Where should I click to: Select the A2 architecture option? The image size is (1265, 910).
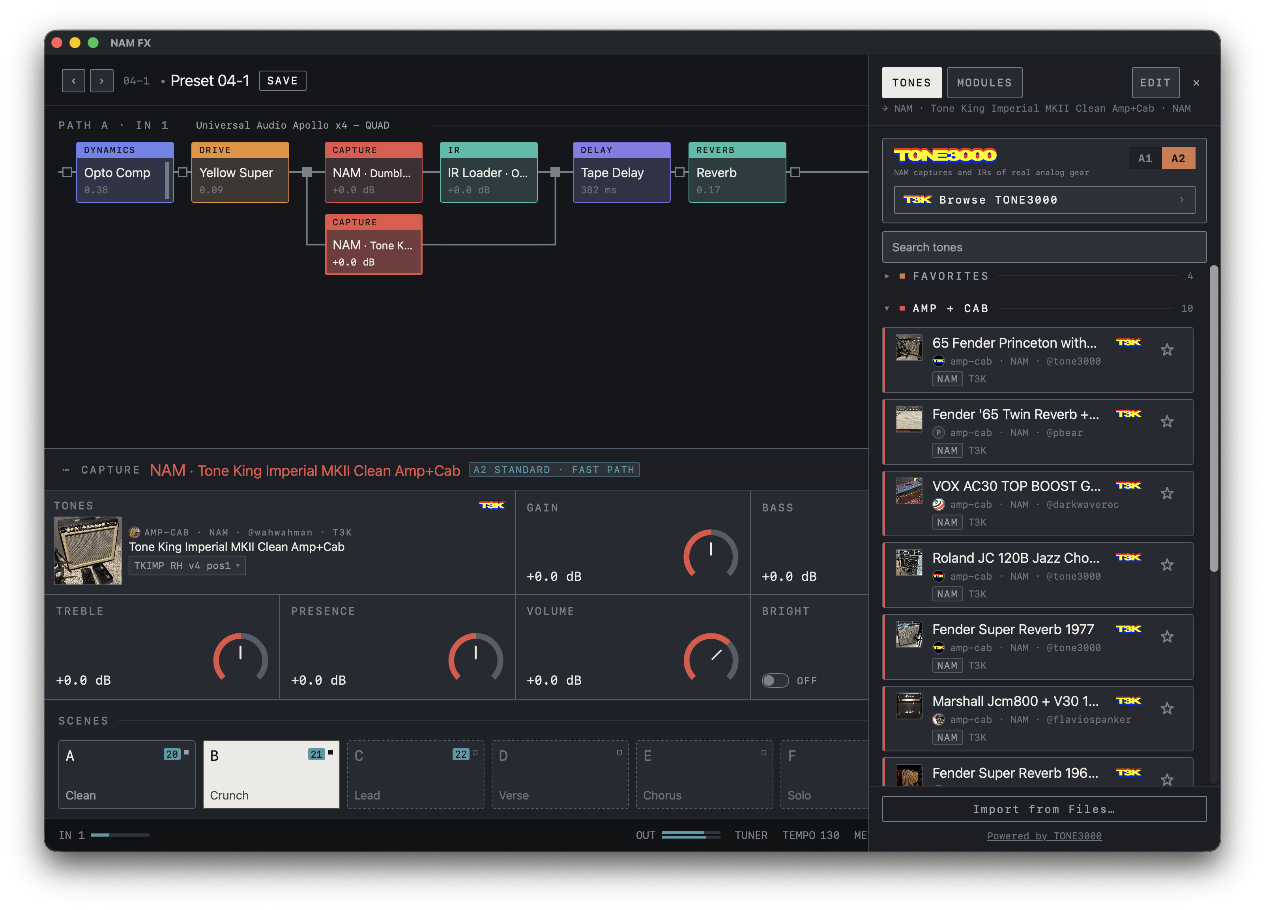[x=1178, y=159]
